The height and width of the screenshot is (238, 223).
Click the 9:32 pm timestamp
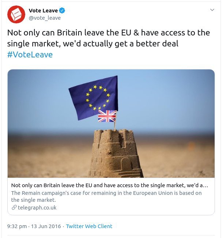[x=17, y=226]
